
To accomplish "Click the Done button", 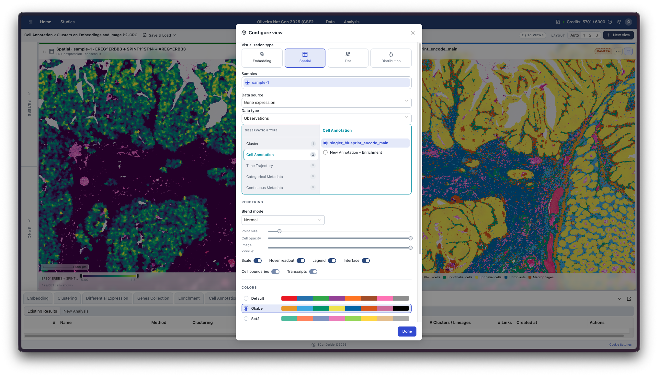I will point(407,331).
